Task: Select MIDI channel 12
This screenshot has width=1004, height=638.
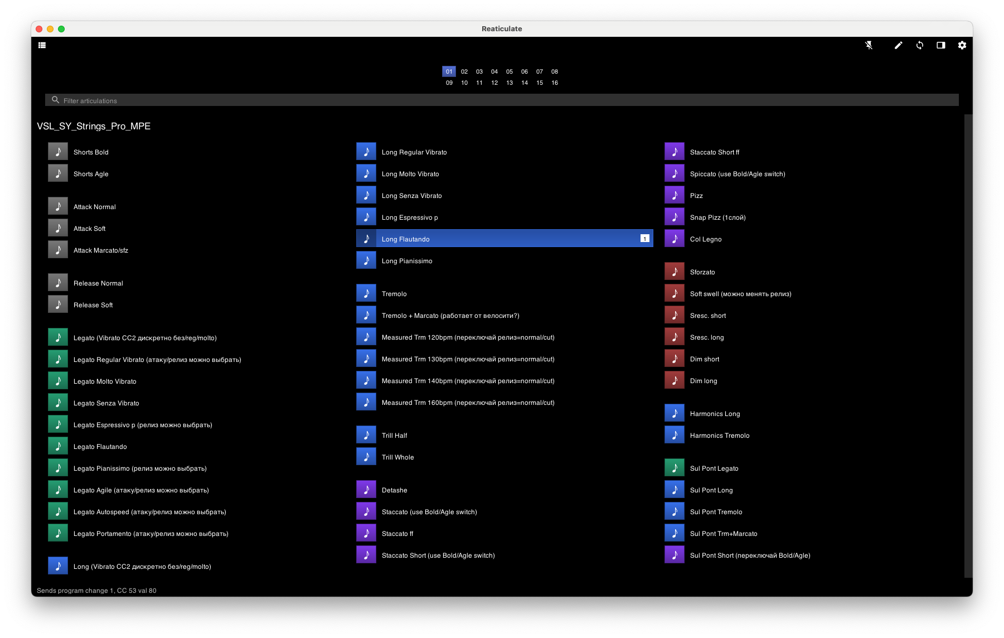Action: [x=494, y=83]
